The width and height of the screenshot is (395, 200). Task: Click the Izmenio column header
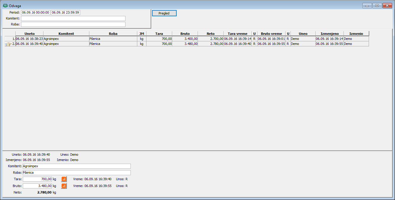point(356,34)
